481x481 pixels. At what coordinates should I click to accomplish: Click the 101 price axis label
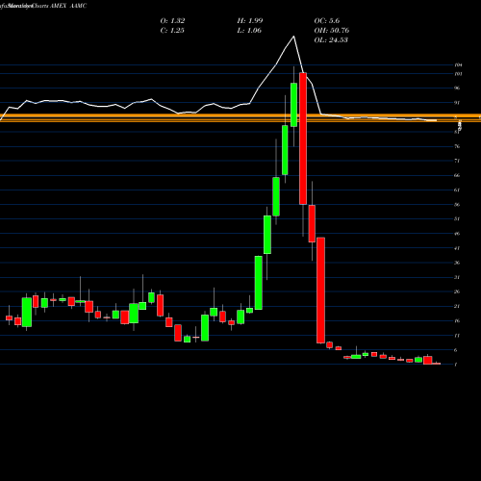(458, 74)
